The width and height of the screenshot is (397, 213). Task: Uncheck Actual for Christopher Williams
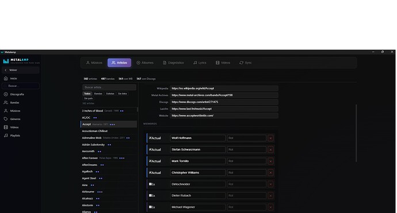(x=150, y=172)
